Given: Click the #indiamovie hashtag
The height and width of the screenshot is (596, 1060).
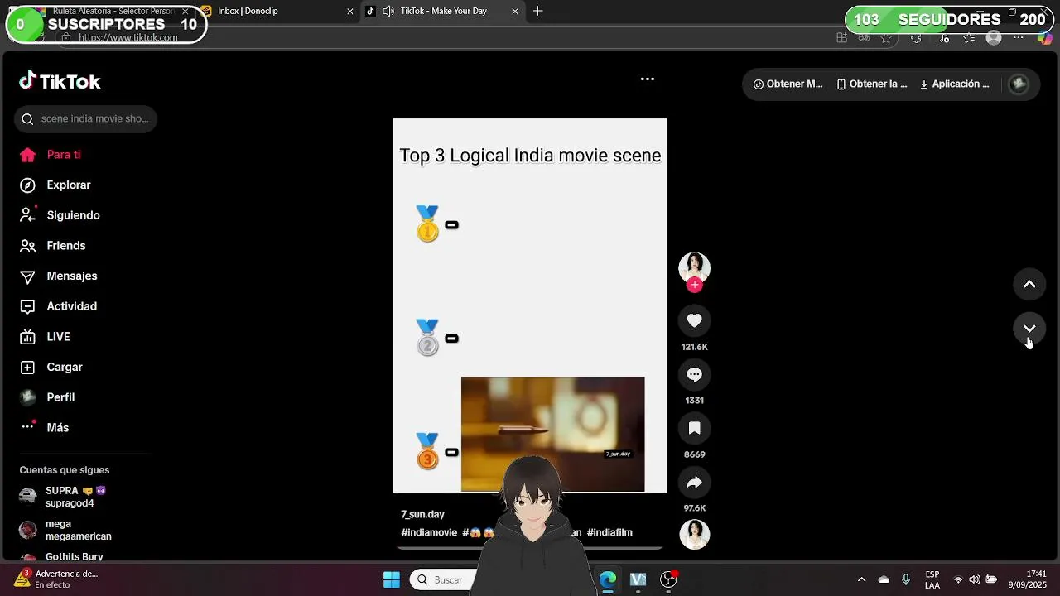Looking at the screenshot, I should tap(429, 532).
